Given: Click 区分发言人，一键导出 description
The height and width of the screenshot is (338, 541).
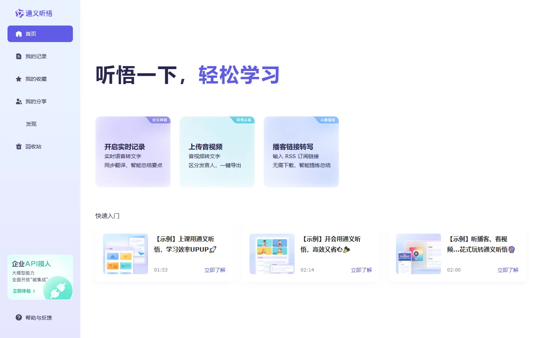Looking at the screenshot, I should (215, 165).
